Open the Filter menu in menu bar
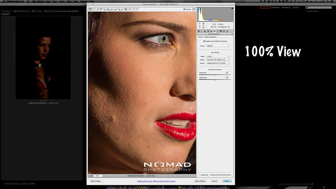This screenshot has height=189, width=336. click(69, 1)
